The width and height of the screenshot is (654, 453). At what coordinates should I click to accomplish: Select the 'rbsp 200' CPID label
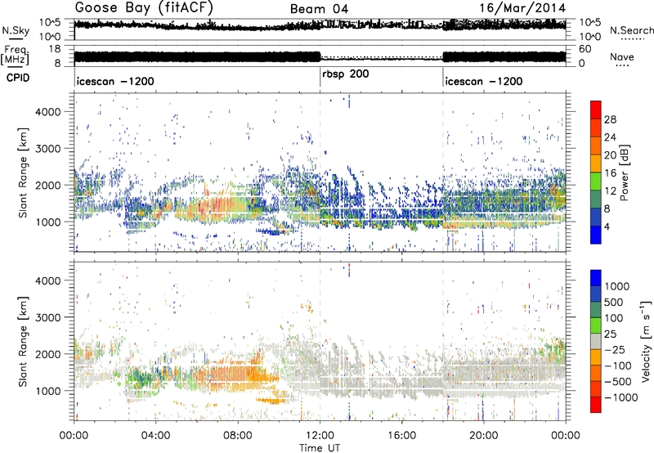(346, 74)
